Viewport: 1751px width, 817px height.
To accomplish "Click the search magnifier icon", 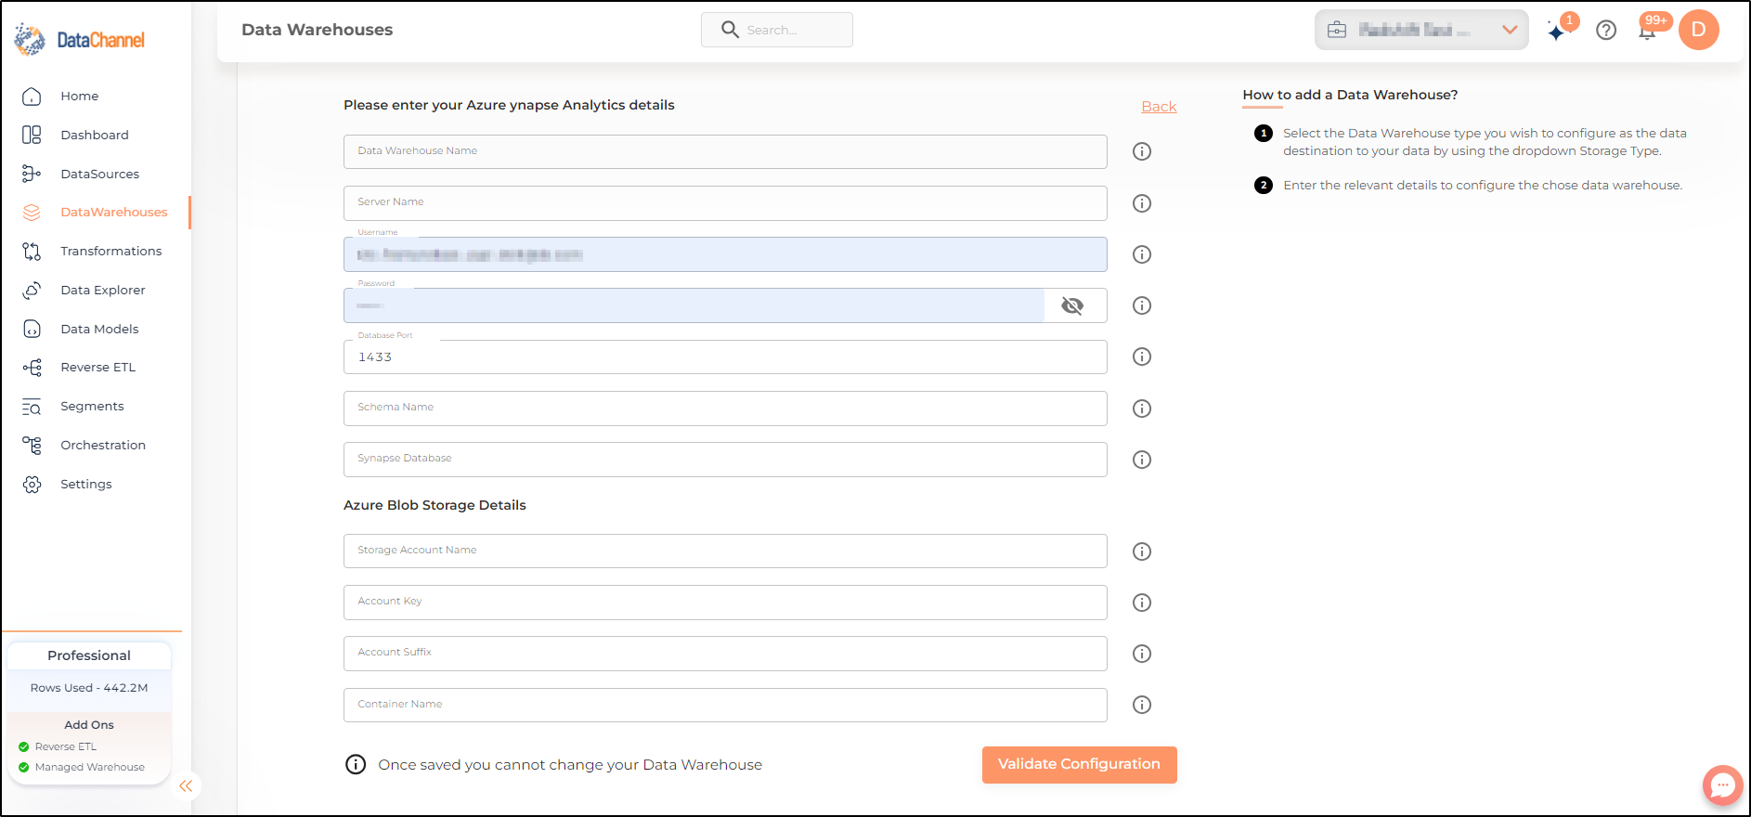I will [x=730, y=30].
